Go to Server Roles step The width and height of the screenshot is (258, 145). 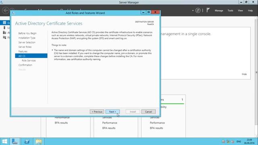[x=25, y=47]
